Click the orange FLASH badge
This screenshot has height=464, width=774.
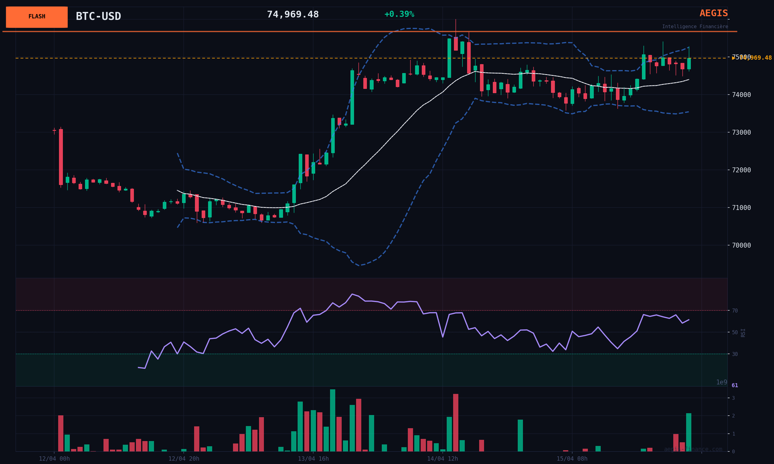pyautogui.click(x=37, y=17)
